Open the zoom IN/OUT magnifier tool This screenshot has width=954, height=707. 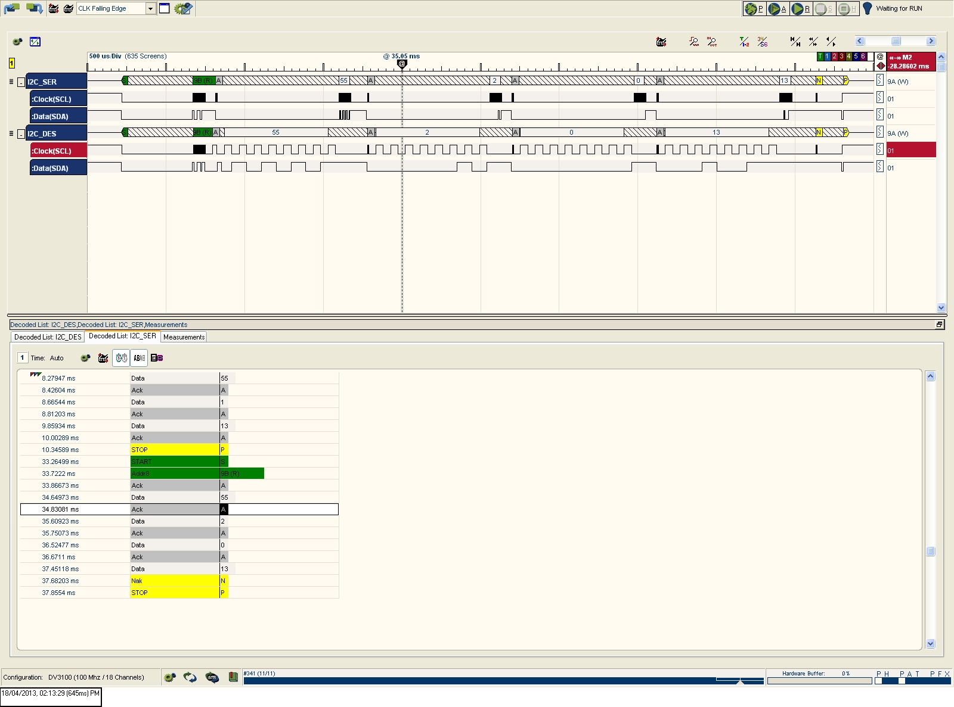712,42
